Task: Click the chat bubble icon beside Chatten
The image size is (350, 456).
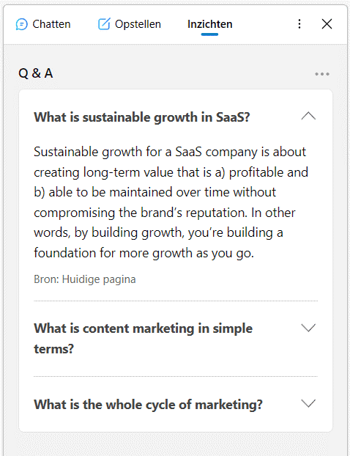Action: [x=21, y=24]
